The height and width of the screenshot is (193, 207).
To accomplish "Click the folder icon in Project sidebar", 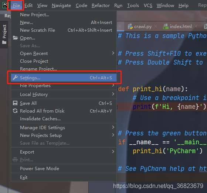I will pyautogui.click(x=4, y=42).
